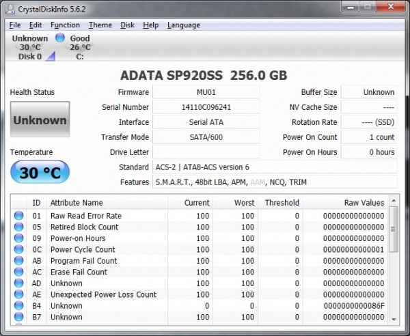Click the scroll up arrow in attribute list

tap(394, 201)
